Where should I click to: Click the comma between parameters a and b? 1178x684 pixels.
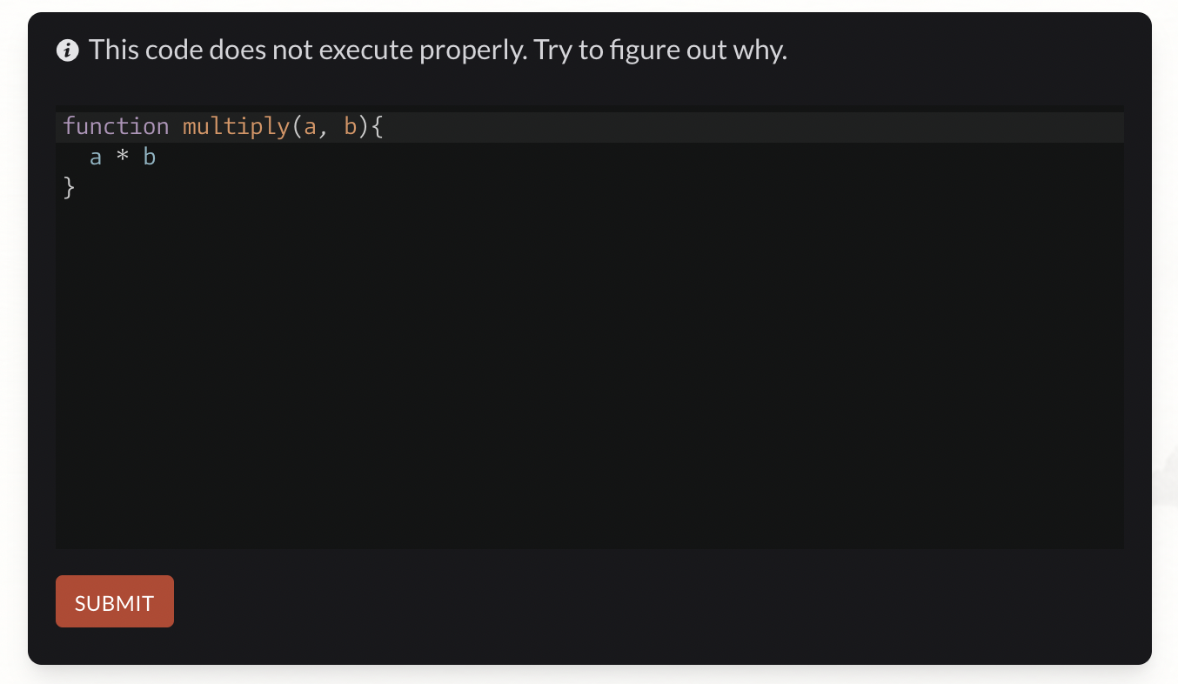point(324,128)
